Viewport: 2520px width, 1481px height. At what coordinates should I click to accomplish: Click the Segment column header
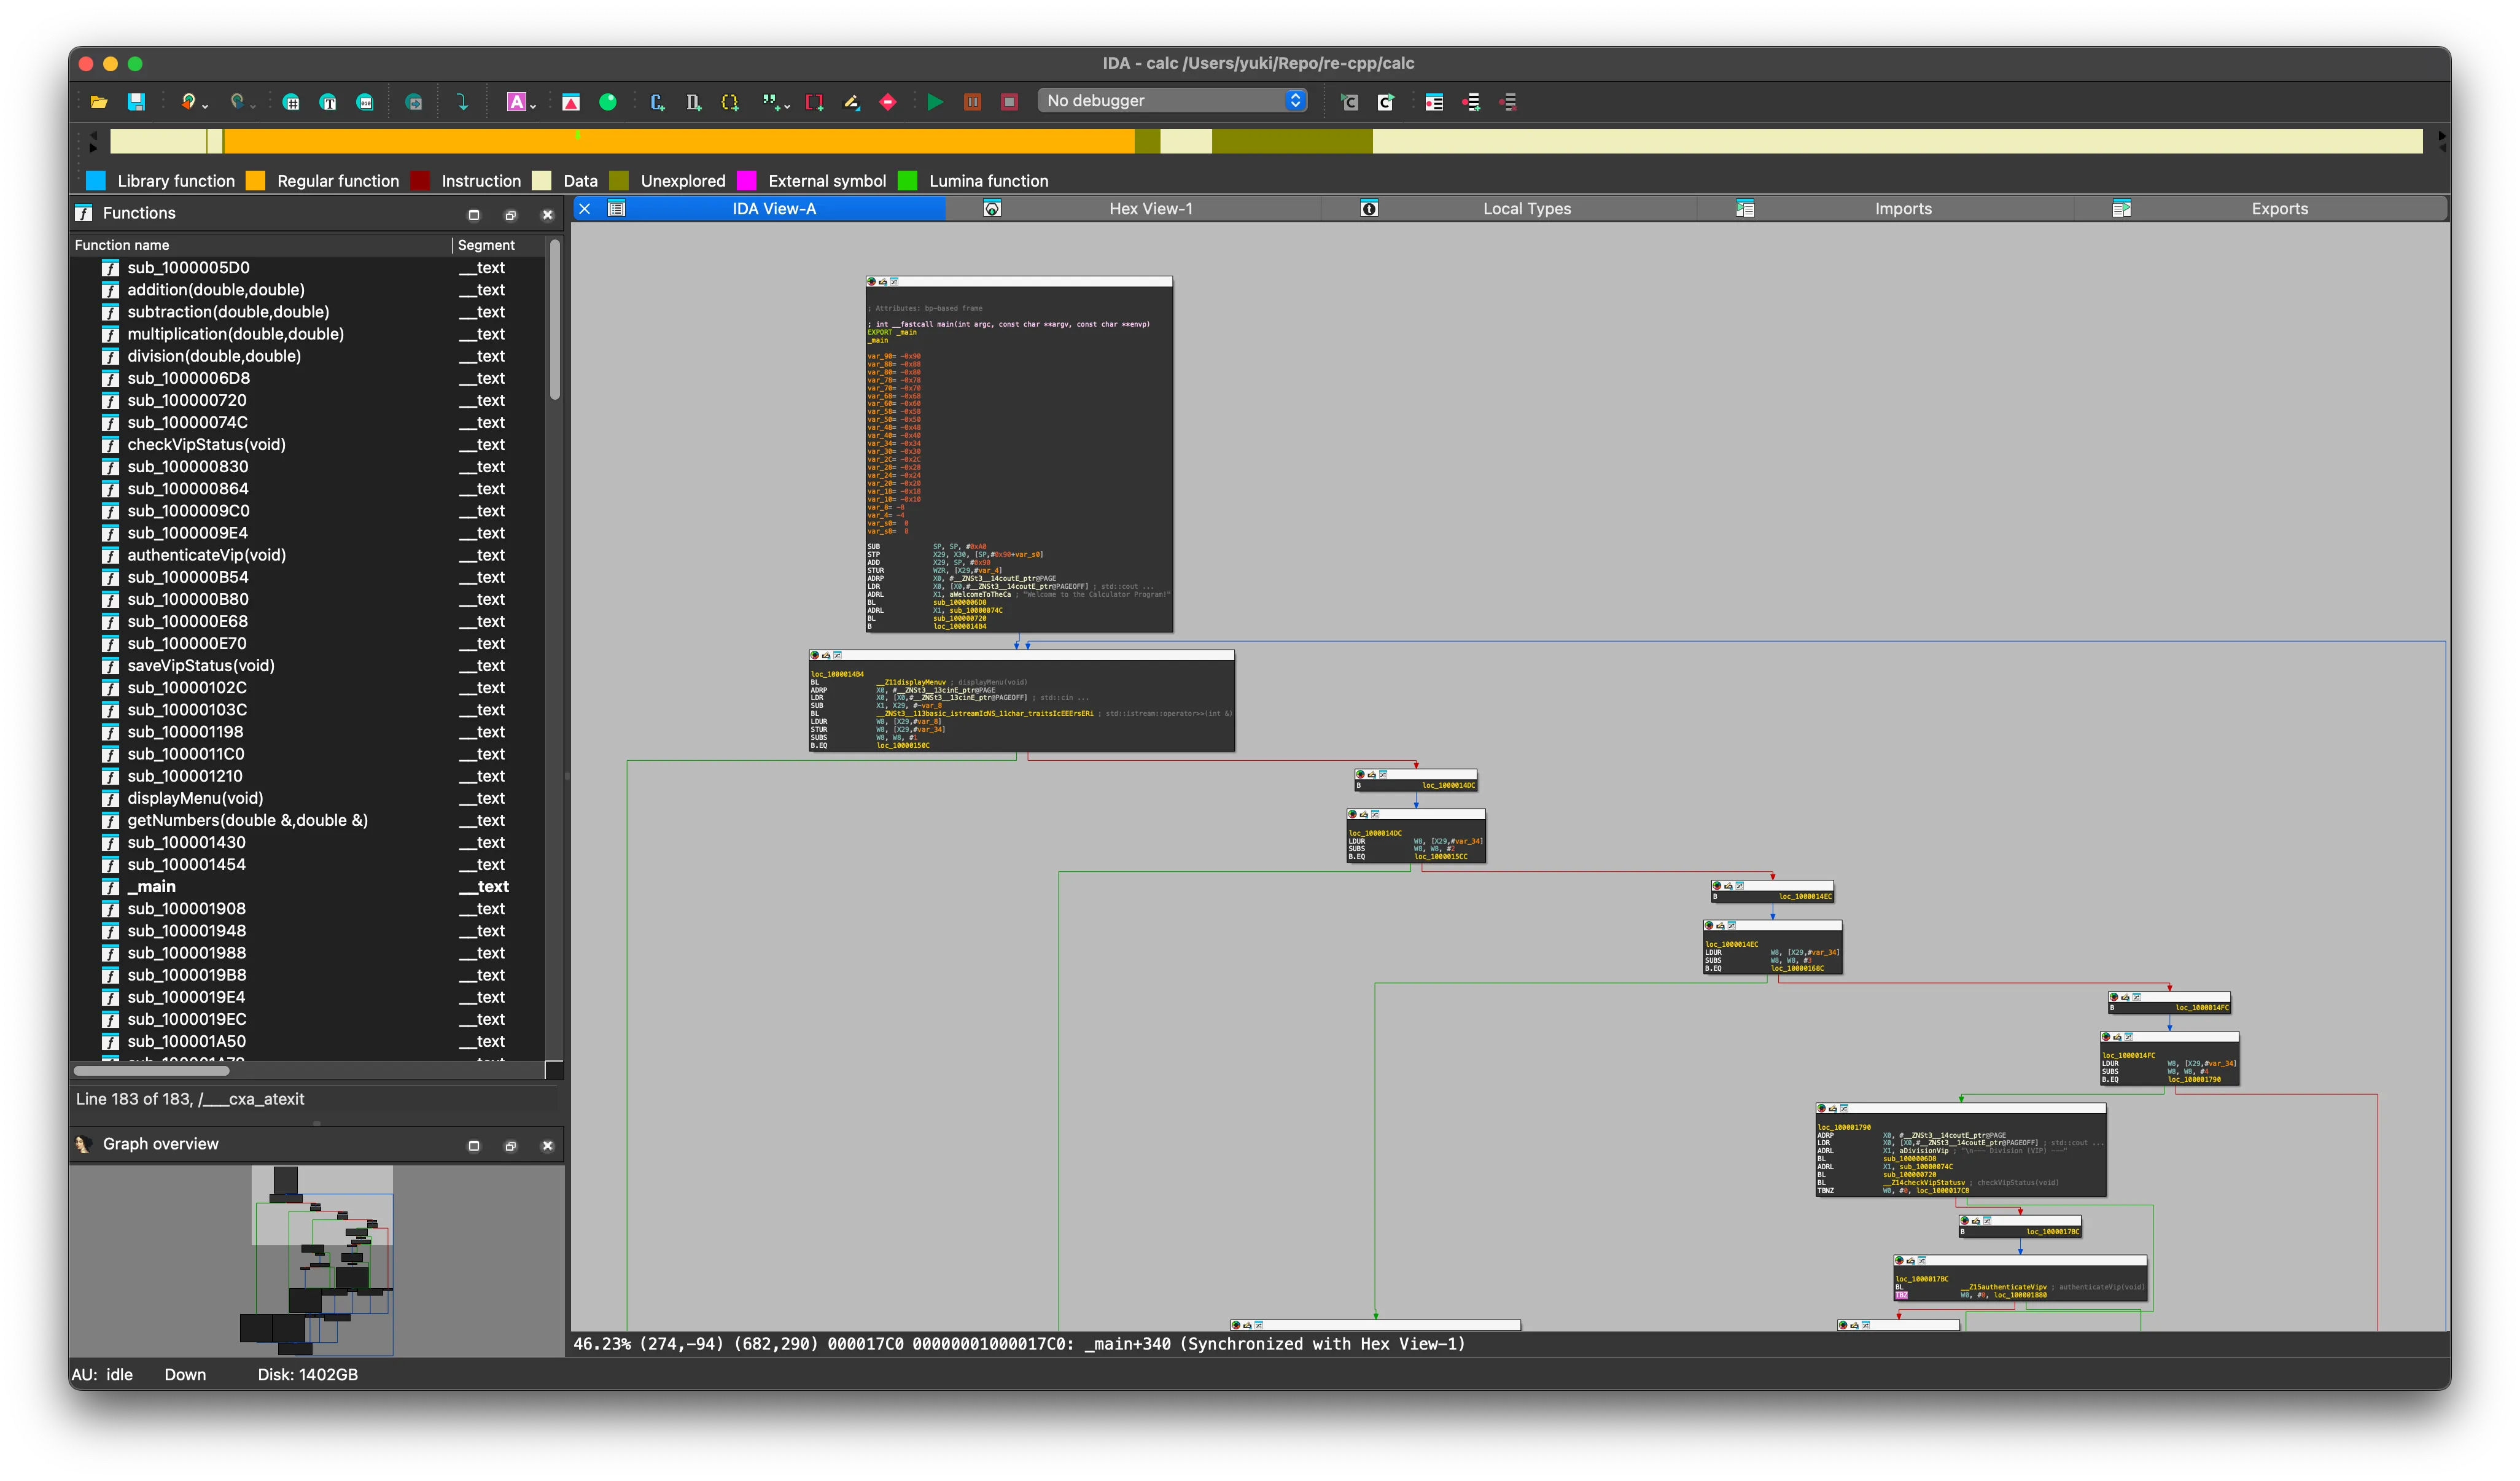[486, 245]
